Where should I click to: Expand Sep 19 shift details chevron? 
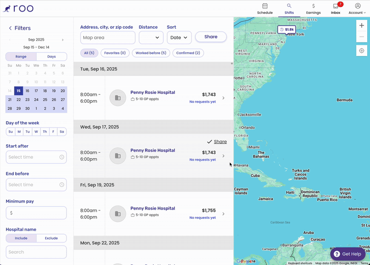(223, 214)
